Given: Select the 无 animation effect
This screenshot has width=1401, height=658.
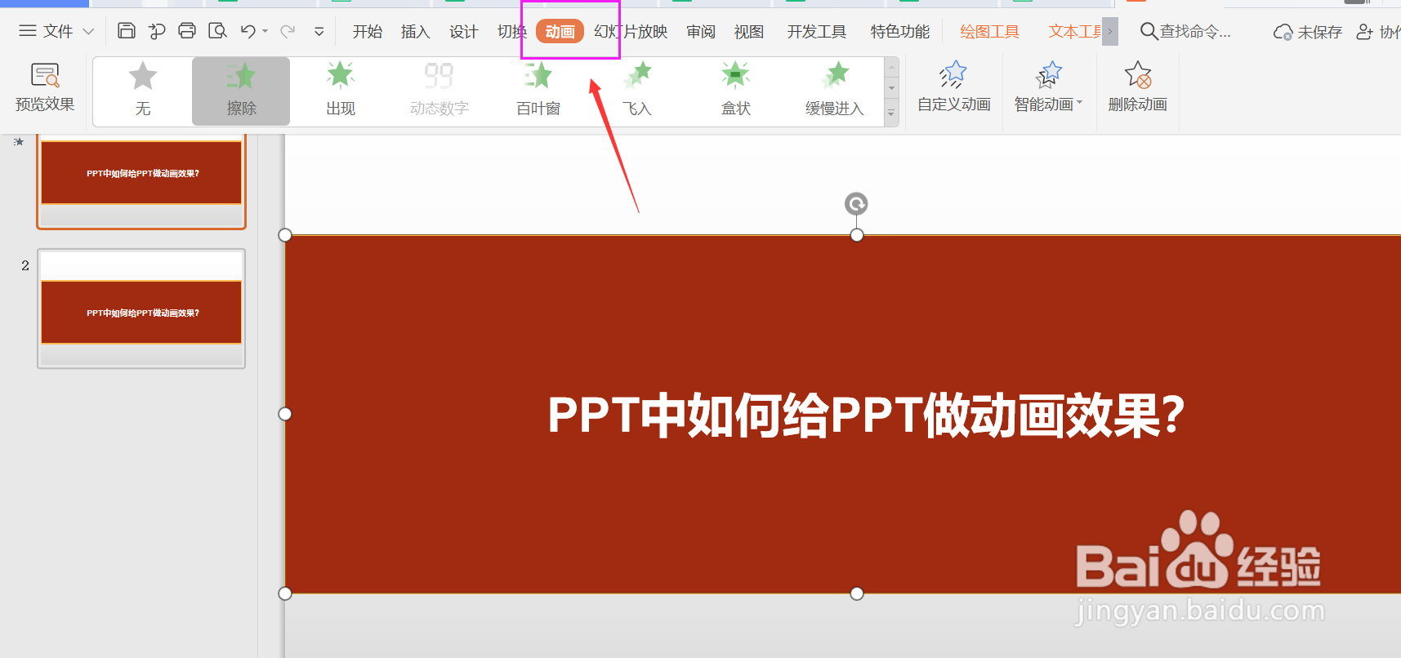Looking at the screenshot, I should pos(143,90).
